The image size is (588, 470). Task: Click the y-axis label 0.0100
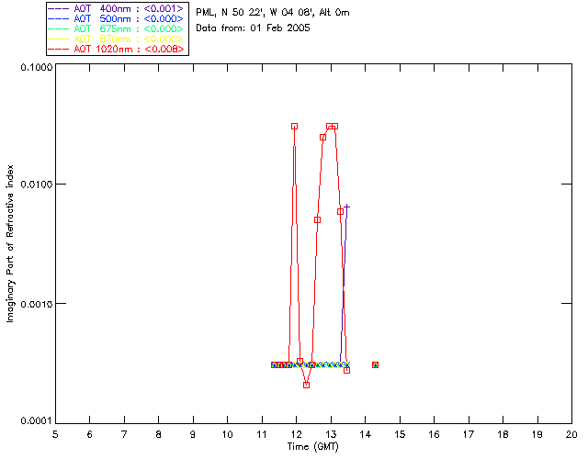pyautogui.click(x=37, y=185)
